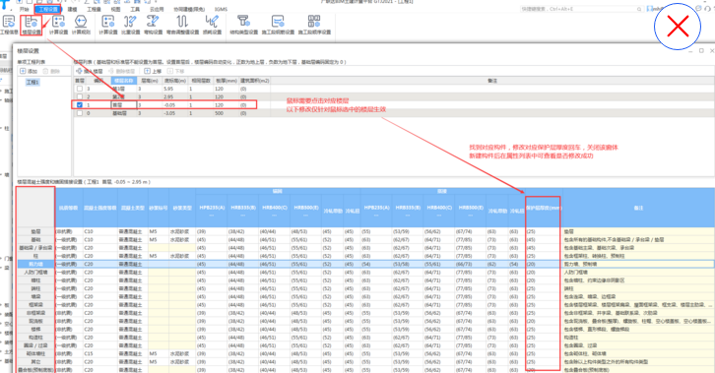Select the 楼梯 row header
Image resolution: width=715 pixels, height=373 pixels.
pos(35,330)
